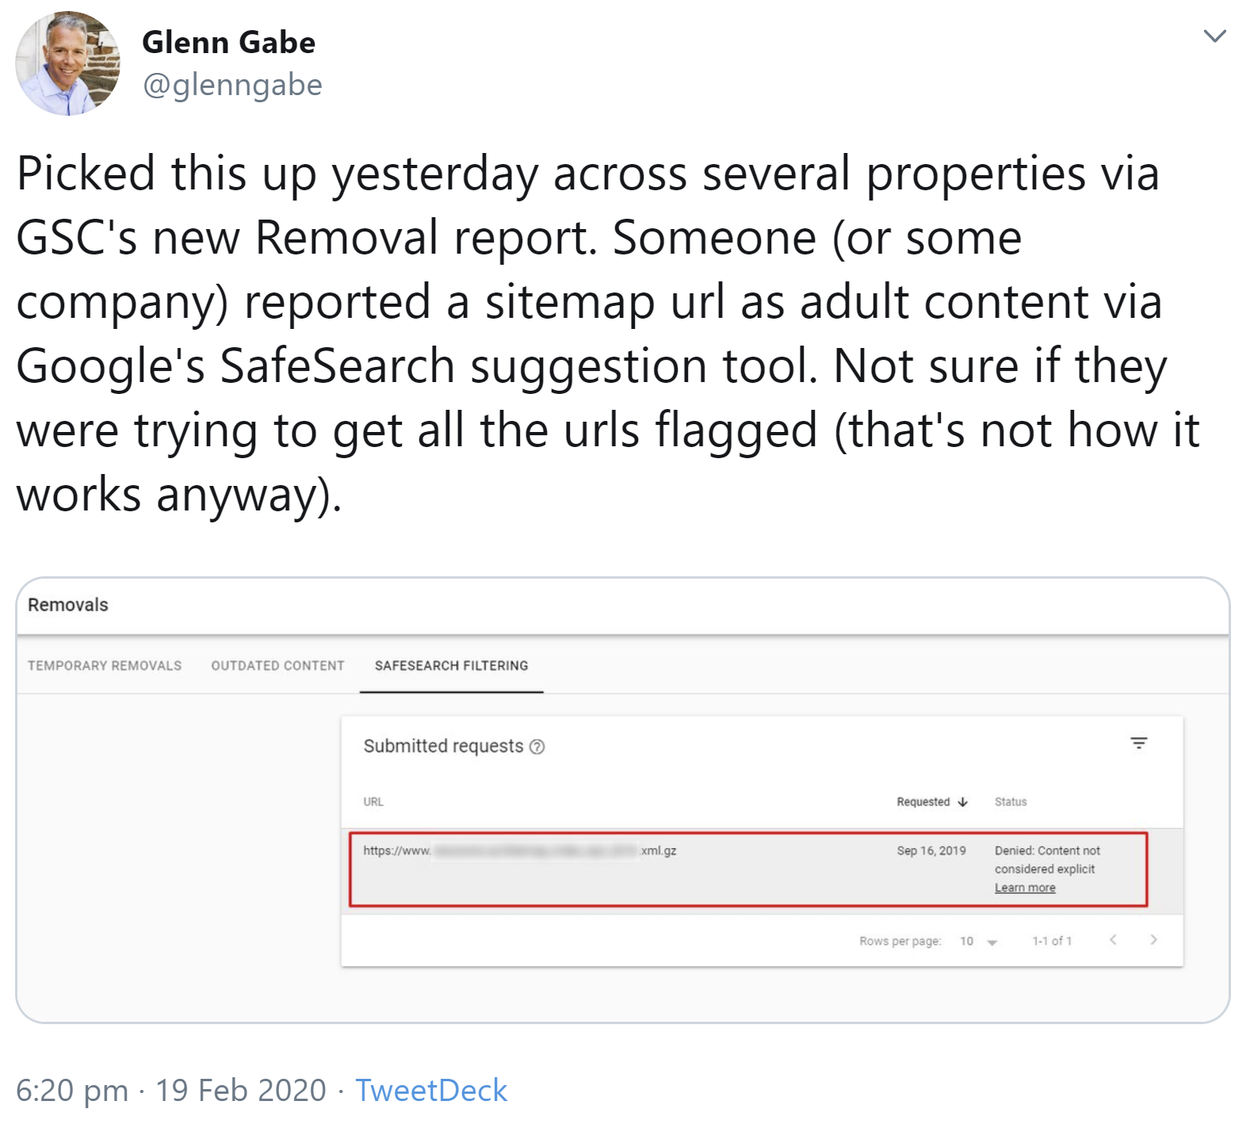This screenshot has width=1250, height=1124.
Task: Click the help icon beside Submitted requests
Action: tap(537, 746)
